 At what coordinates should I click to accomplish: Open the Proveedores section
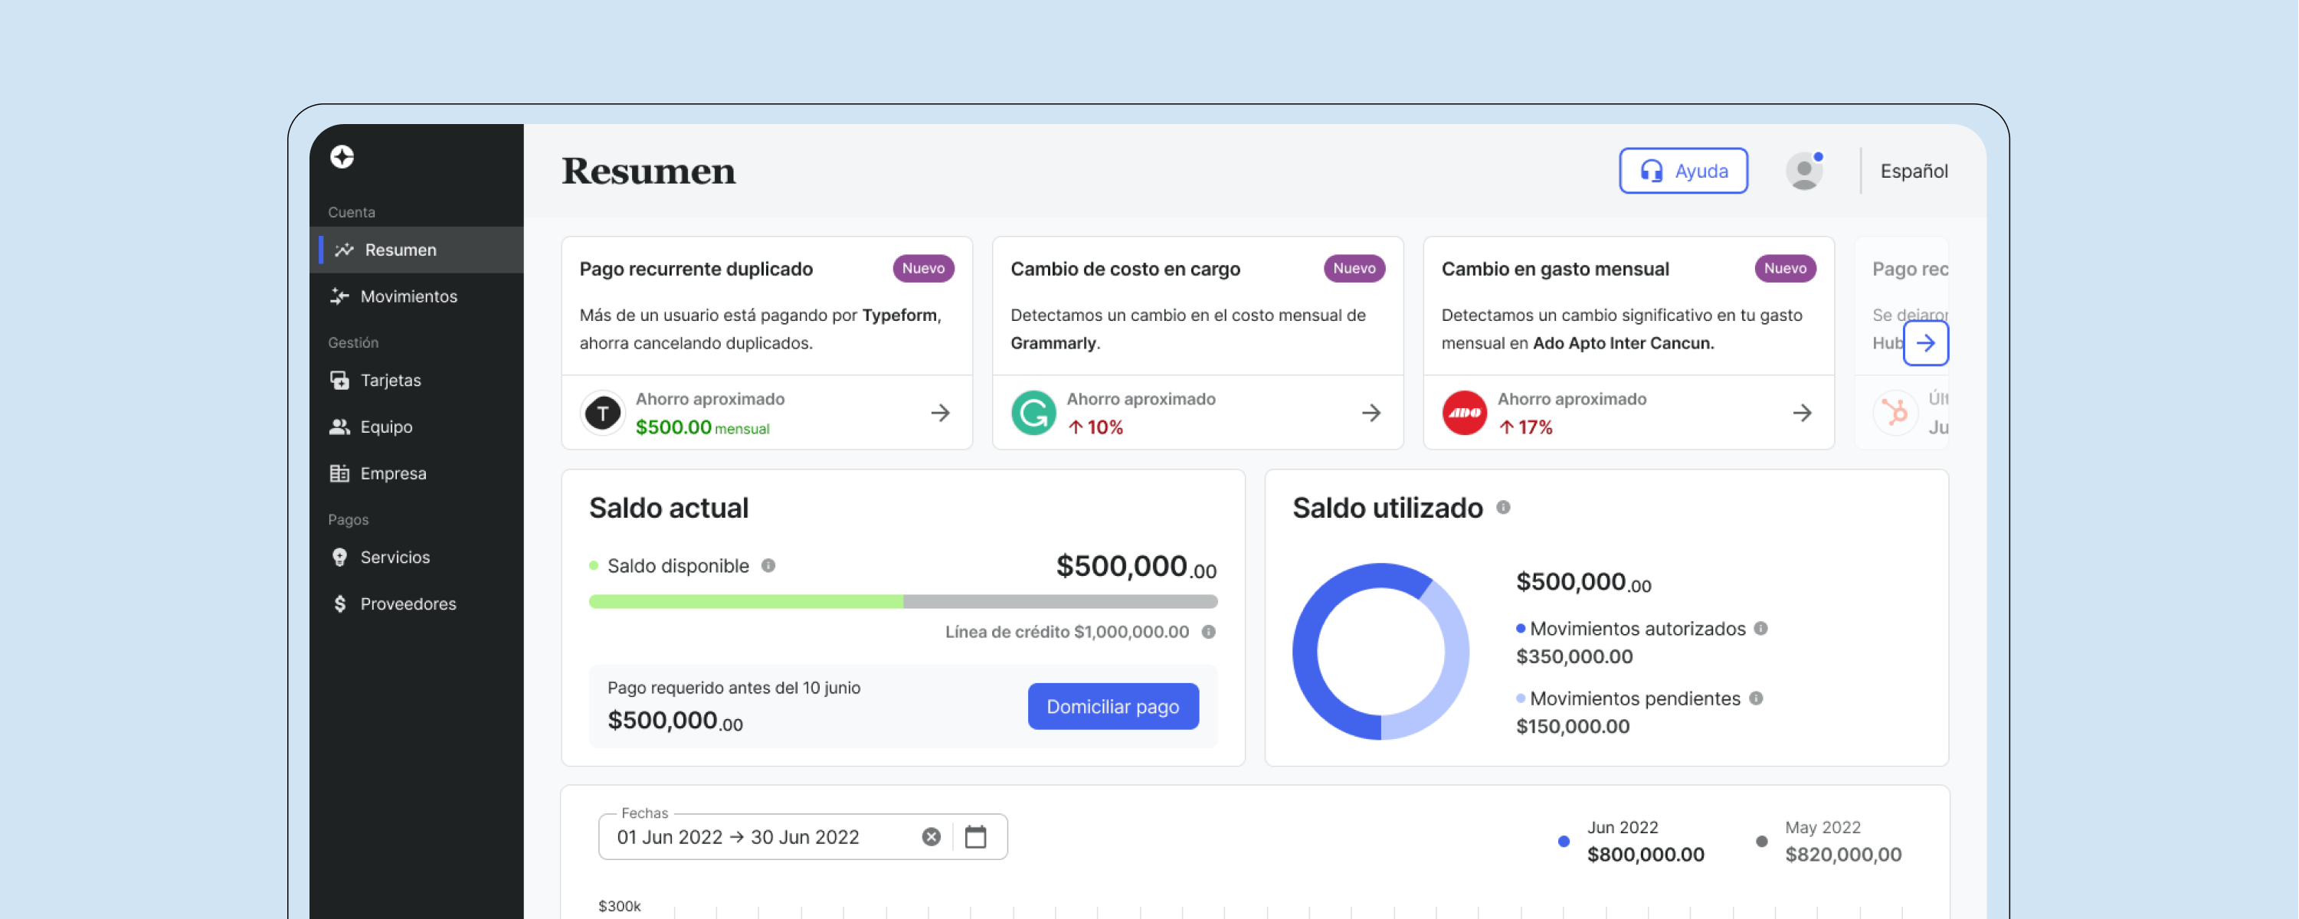407,603
